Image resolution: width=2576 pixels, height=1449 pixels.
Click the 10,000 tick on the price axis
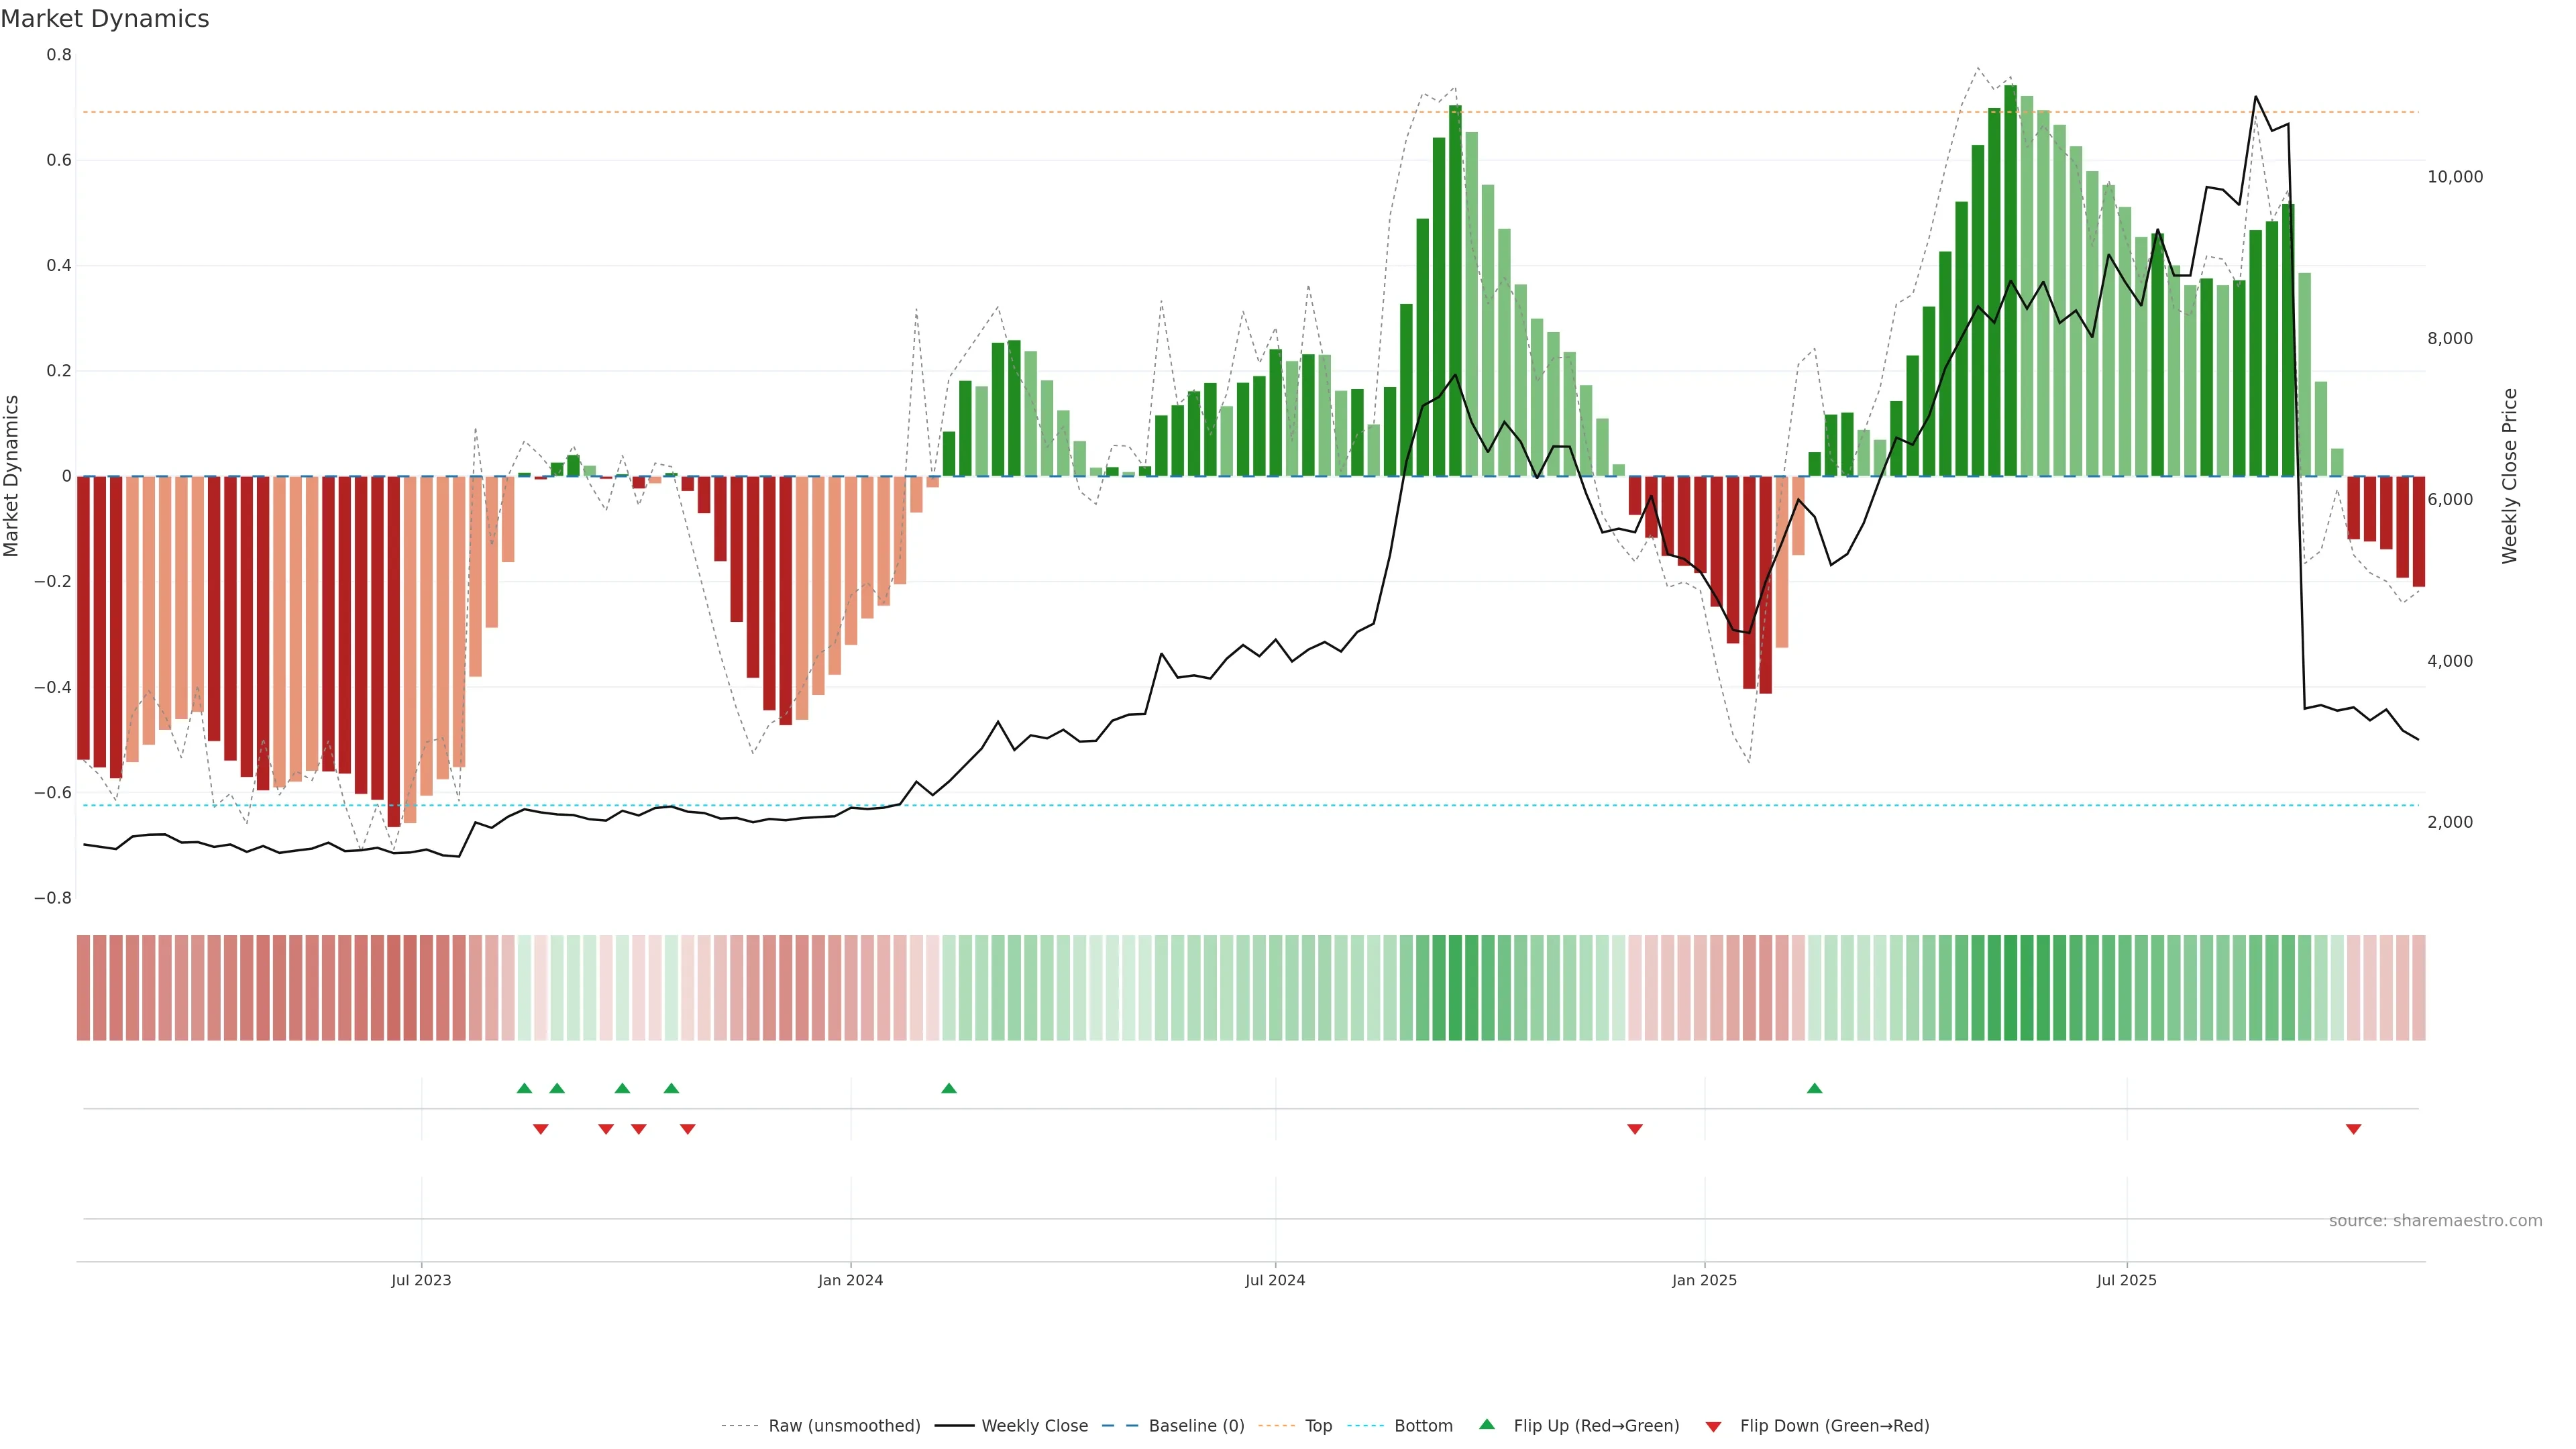(2455, 177)
